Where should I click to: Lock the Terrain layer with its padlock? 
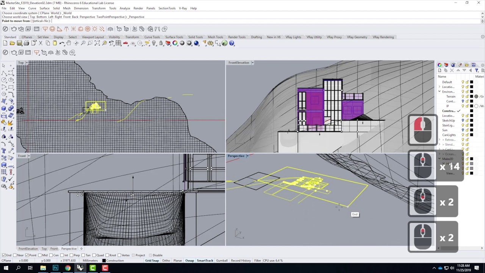[x=468, y=96]
